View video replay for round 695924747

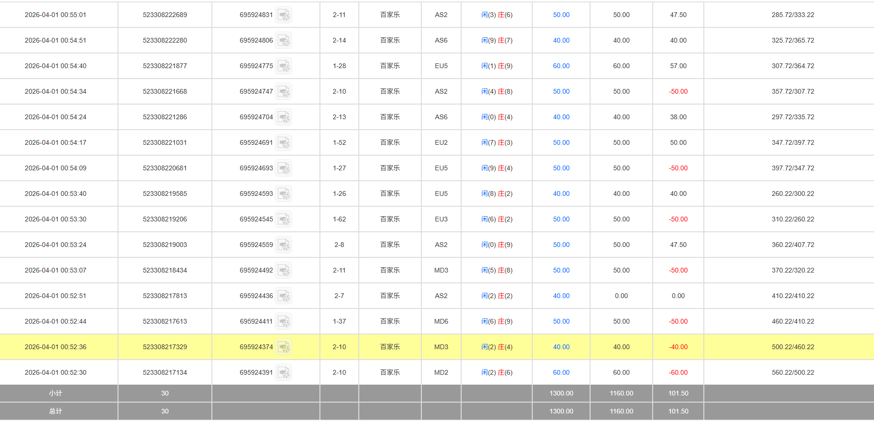[283, 92]
